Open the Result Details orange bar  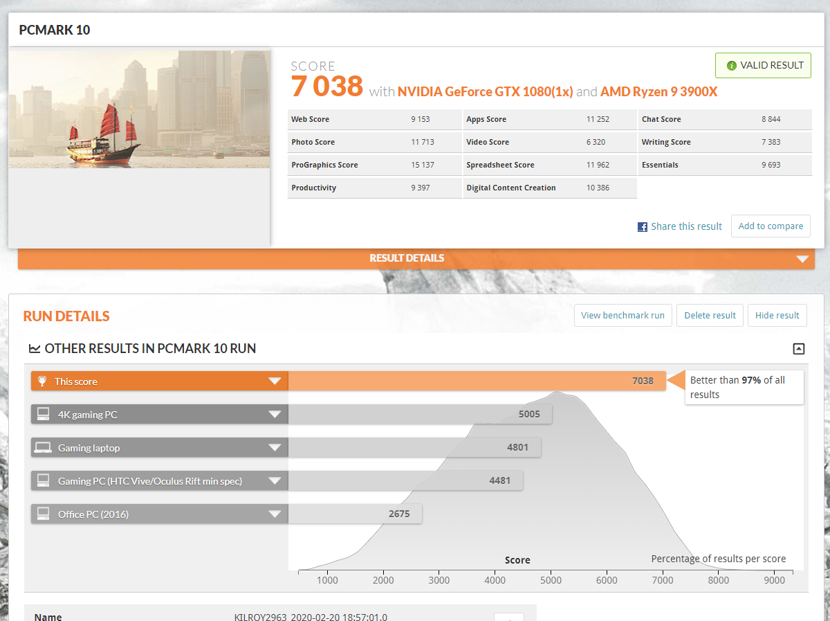coord(416,258)
